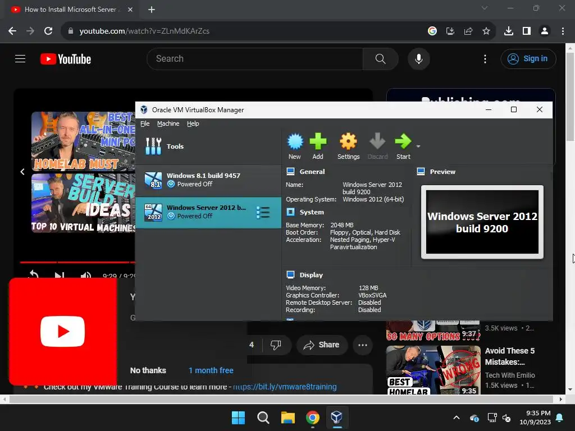
Task: Open a new Chrome tab
Action: (152, 10)
